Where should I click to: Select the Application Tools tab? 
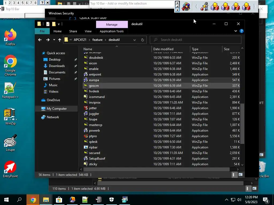[112, 31]
